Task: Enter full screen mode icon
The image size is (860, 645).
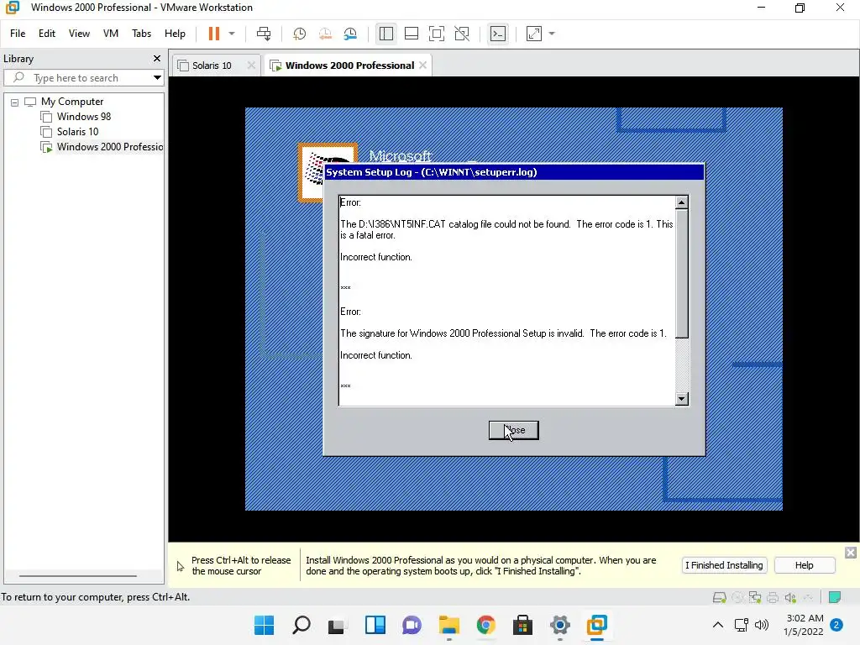Action: tap(437, 34)
